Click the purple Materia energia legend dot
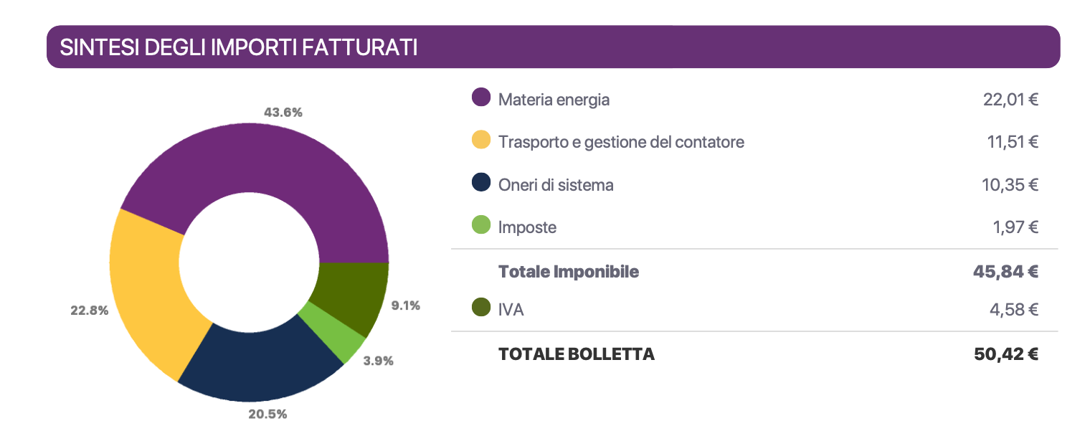Screen dimensions: 1090x436 (x=481, y=98)
